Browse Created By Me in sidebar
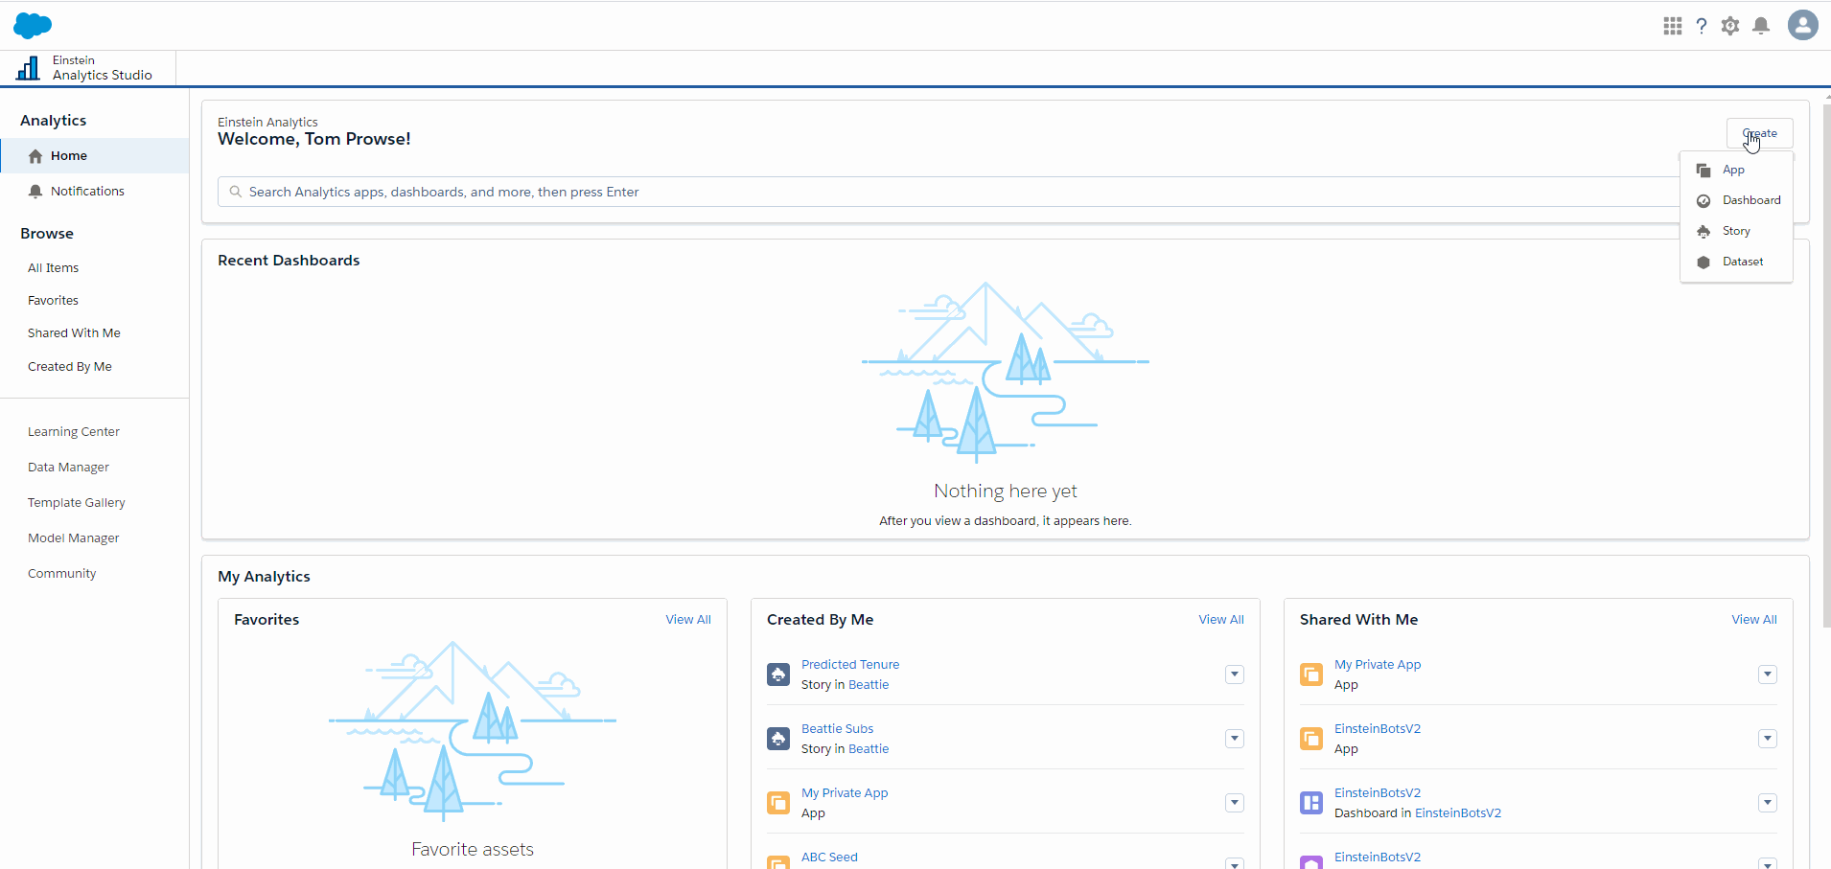This screenshot has height=869, width=1831. [x=70, y=367]
